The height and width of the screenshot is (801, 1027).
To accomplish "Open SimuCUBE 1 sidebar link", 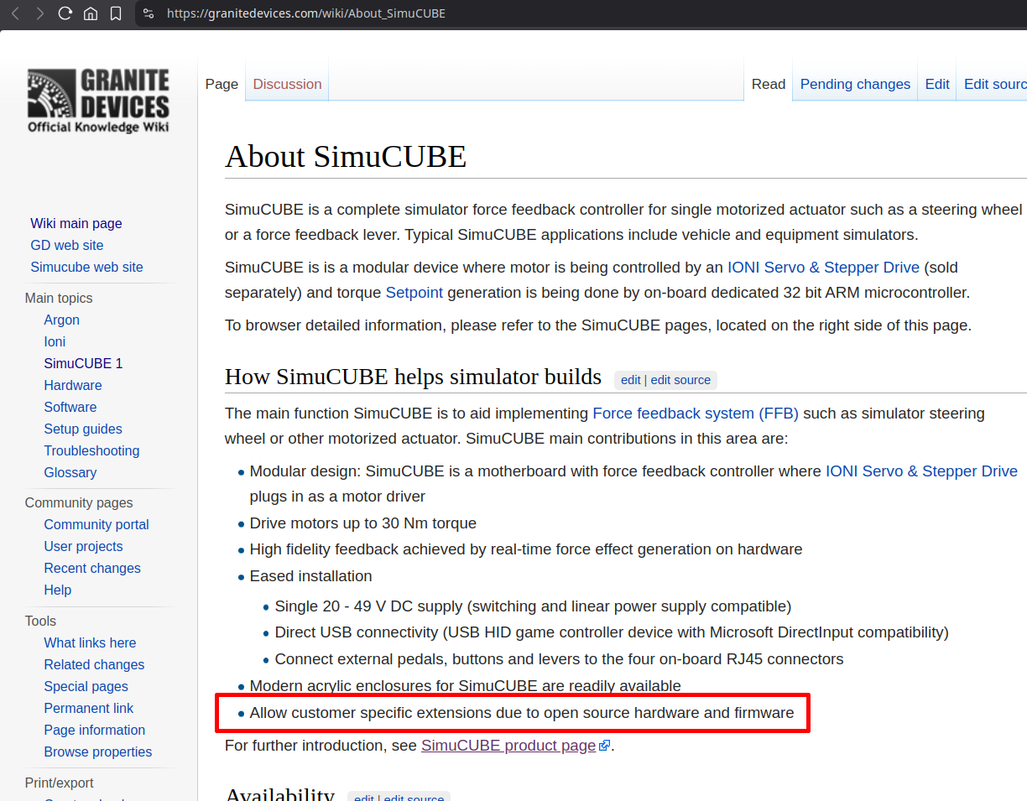I will tap(83, 363).
